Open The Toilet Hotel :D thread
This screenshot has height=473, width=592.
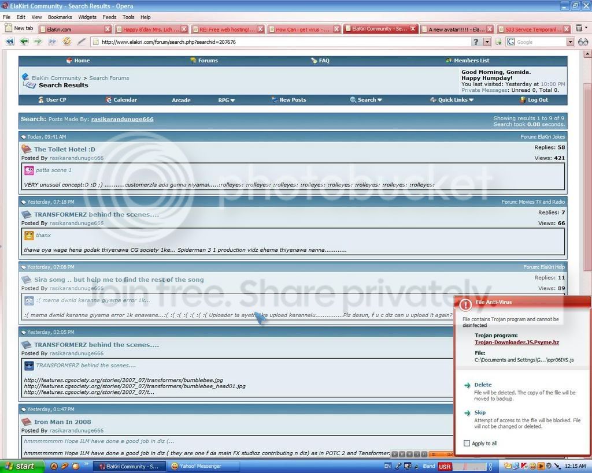click(65, 150)
